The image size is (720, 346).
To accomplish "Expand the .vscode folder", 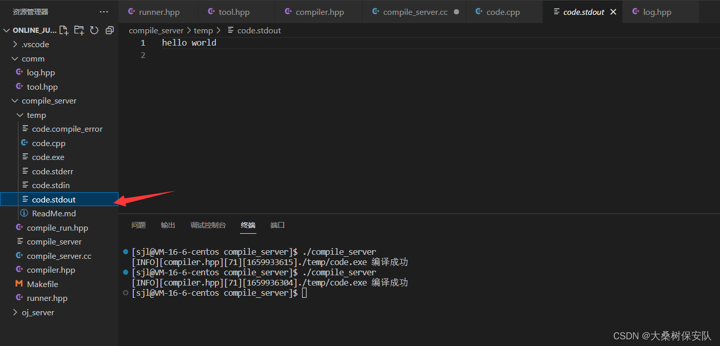I will click(x=15, y=44).
